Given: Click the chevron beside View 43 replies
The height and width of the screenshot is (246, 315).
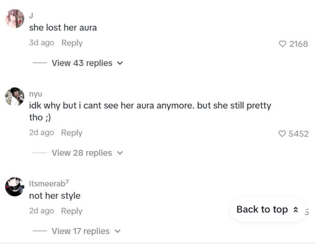Looking at the screenshot, I should (120, 63).
